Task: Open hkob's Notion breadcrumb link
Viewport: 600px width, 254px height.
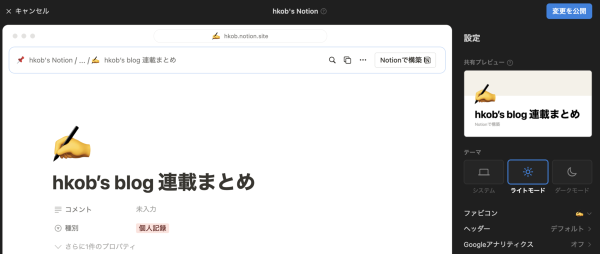Action: pyautogui.click(x=51, y=60)
